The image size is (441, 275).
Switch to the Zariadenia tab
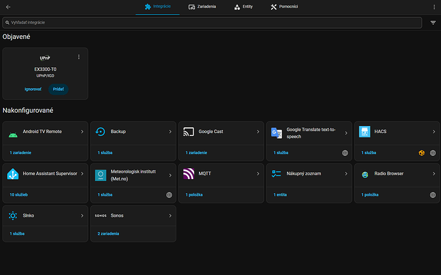tap(202, 7)
